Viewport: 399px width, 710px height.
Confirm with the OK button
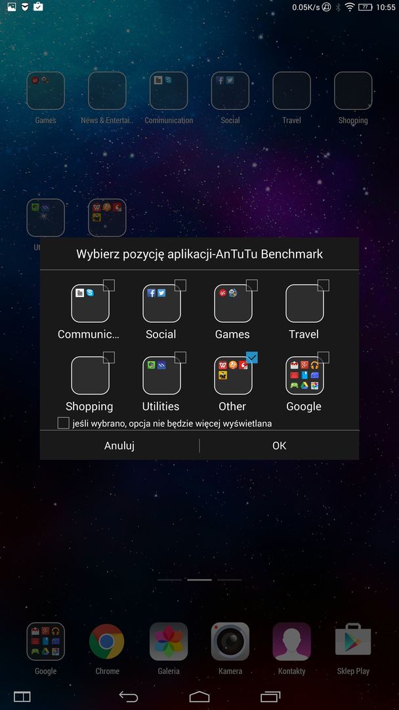(280, 446)
